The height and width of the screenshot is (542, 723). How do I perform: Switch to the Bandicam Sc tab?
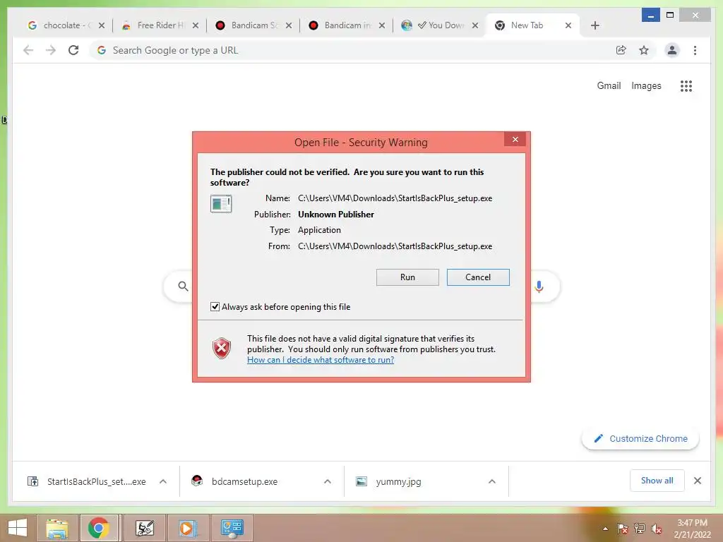pos(253,25)
